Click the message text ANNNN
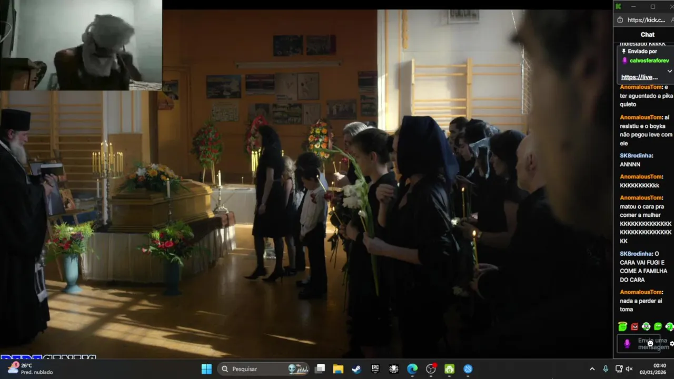Image resolution: width=674 pixels, height=379 pixels. 630,164
